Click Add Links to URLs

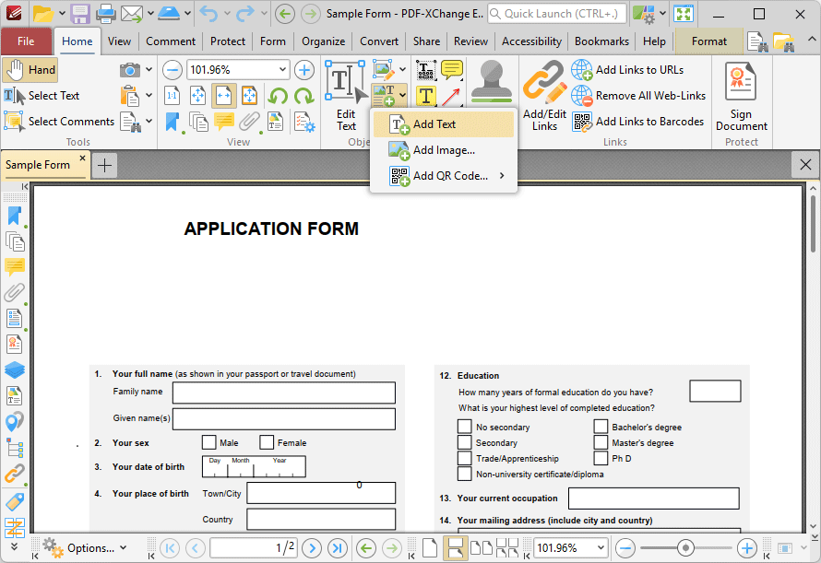628,70
